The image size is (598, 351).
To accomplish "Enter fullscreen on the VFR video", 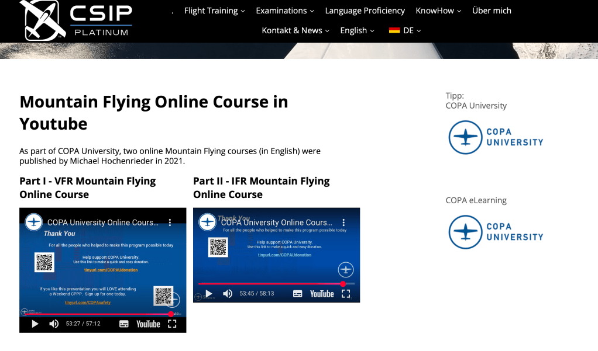I will (x=172, y=324).
